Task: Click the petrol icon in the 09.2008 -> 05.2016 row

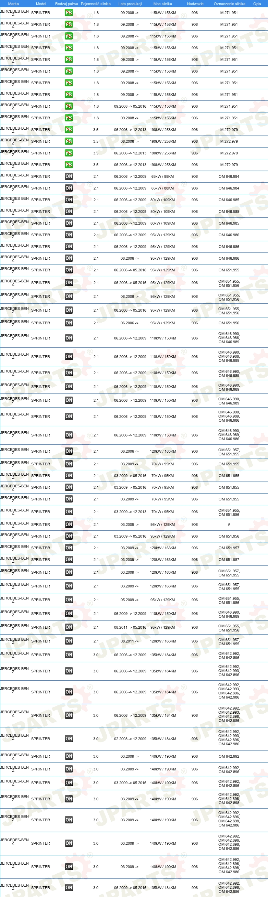Action: coord(69,106)
